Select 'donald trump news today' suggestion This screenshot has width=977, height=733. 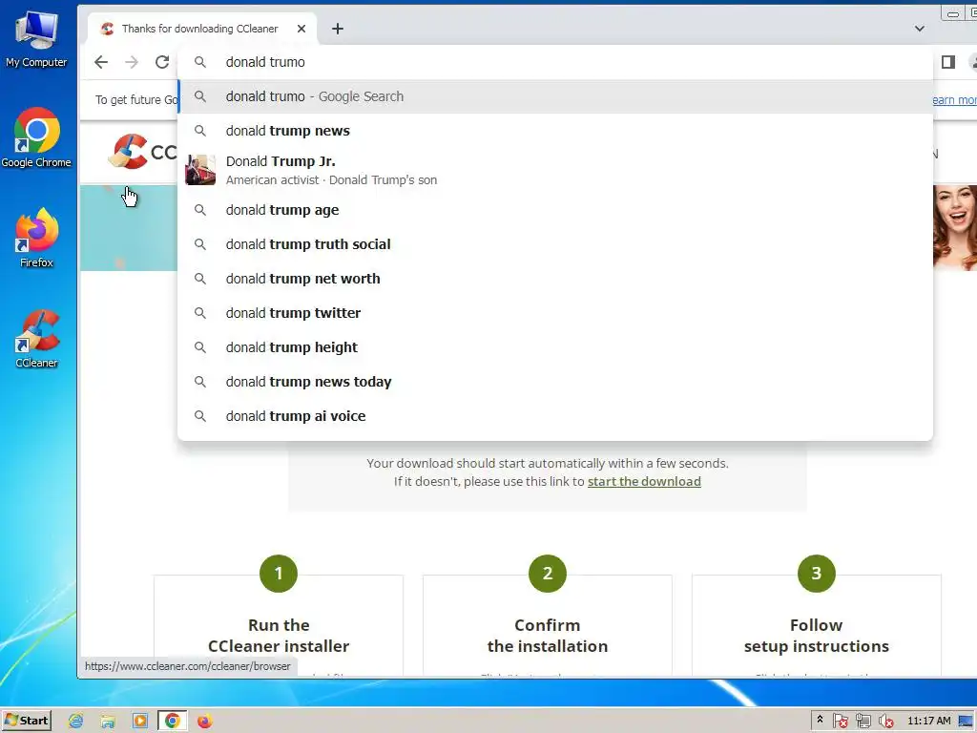555,382
